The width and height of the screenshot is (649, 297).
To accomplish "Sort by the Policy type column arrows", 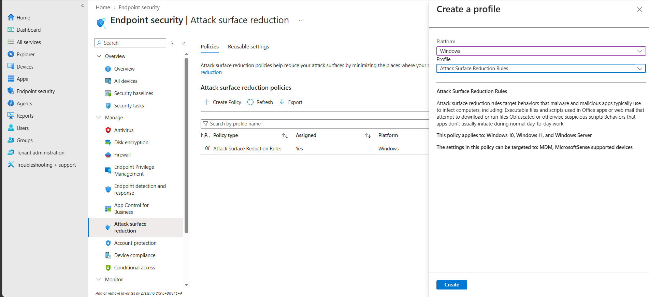I will tap(285, 136).
